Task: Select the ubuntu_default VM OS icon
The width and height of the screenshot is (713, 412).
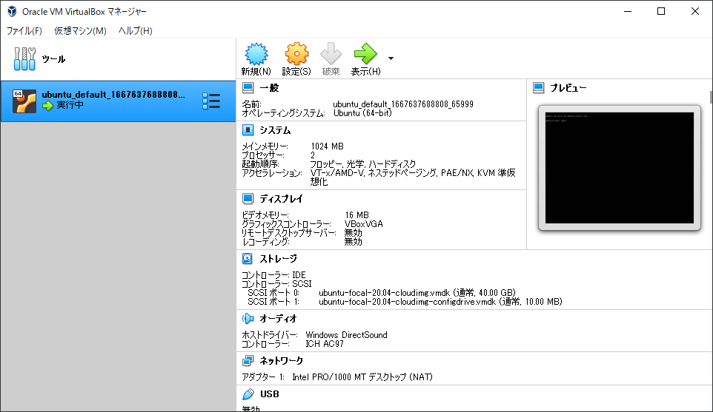Action: [24, 101]
